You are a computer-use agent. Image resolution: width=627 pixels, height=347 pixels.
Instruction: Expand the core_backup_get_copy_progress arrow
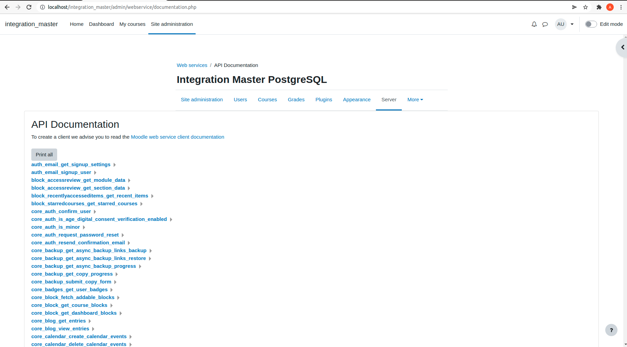coord(117,274)
